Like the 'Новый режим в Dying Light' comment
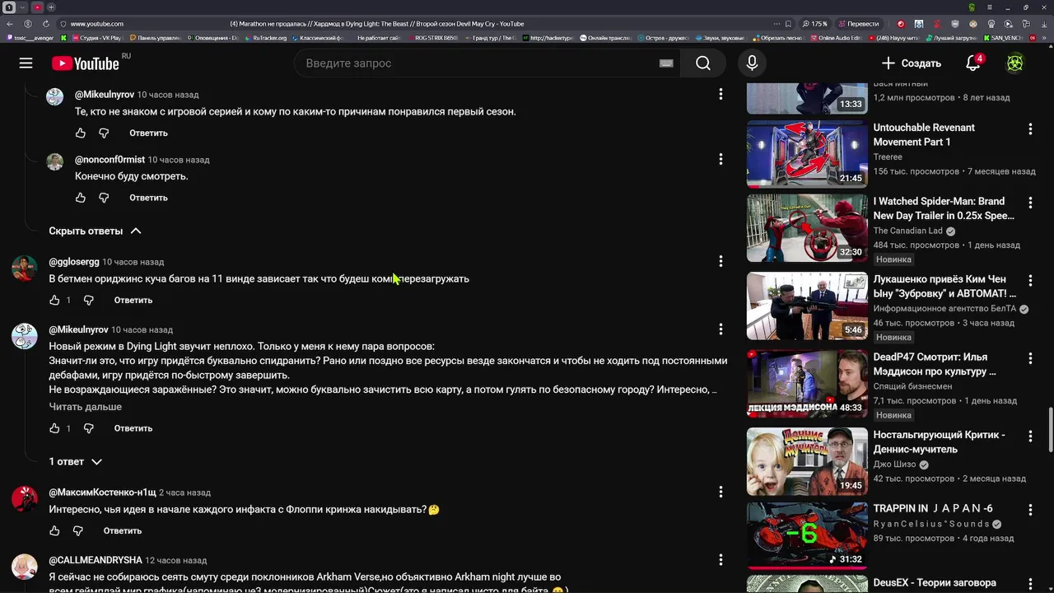1054x593 pixels. point(54,428)
